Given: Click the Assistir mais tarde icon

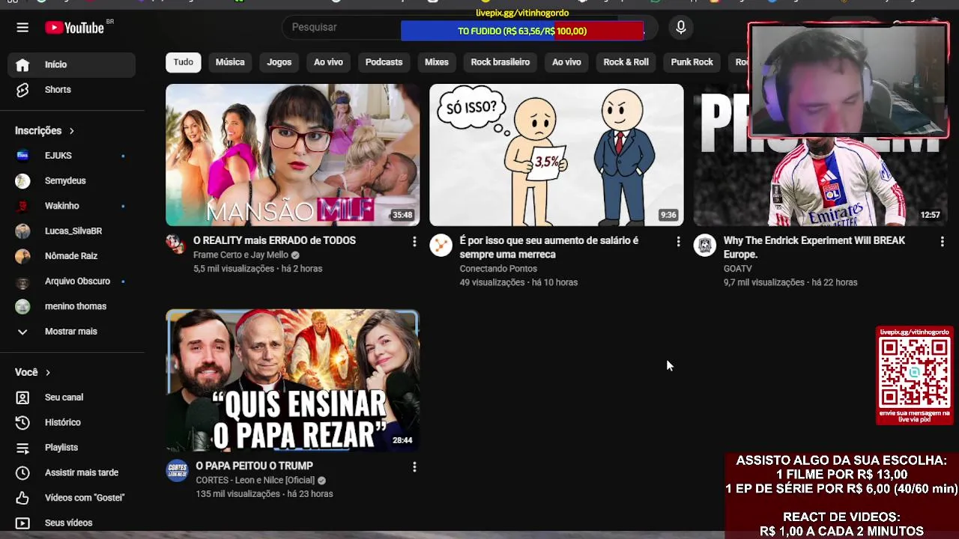Looking at the screenshot, I should click(x=22, y=473).
